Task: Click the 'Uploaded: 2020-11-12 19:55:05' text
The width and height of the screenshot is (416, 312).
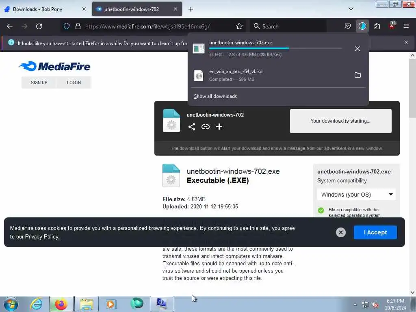Action: pos(200,207)
